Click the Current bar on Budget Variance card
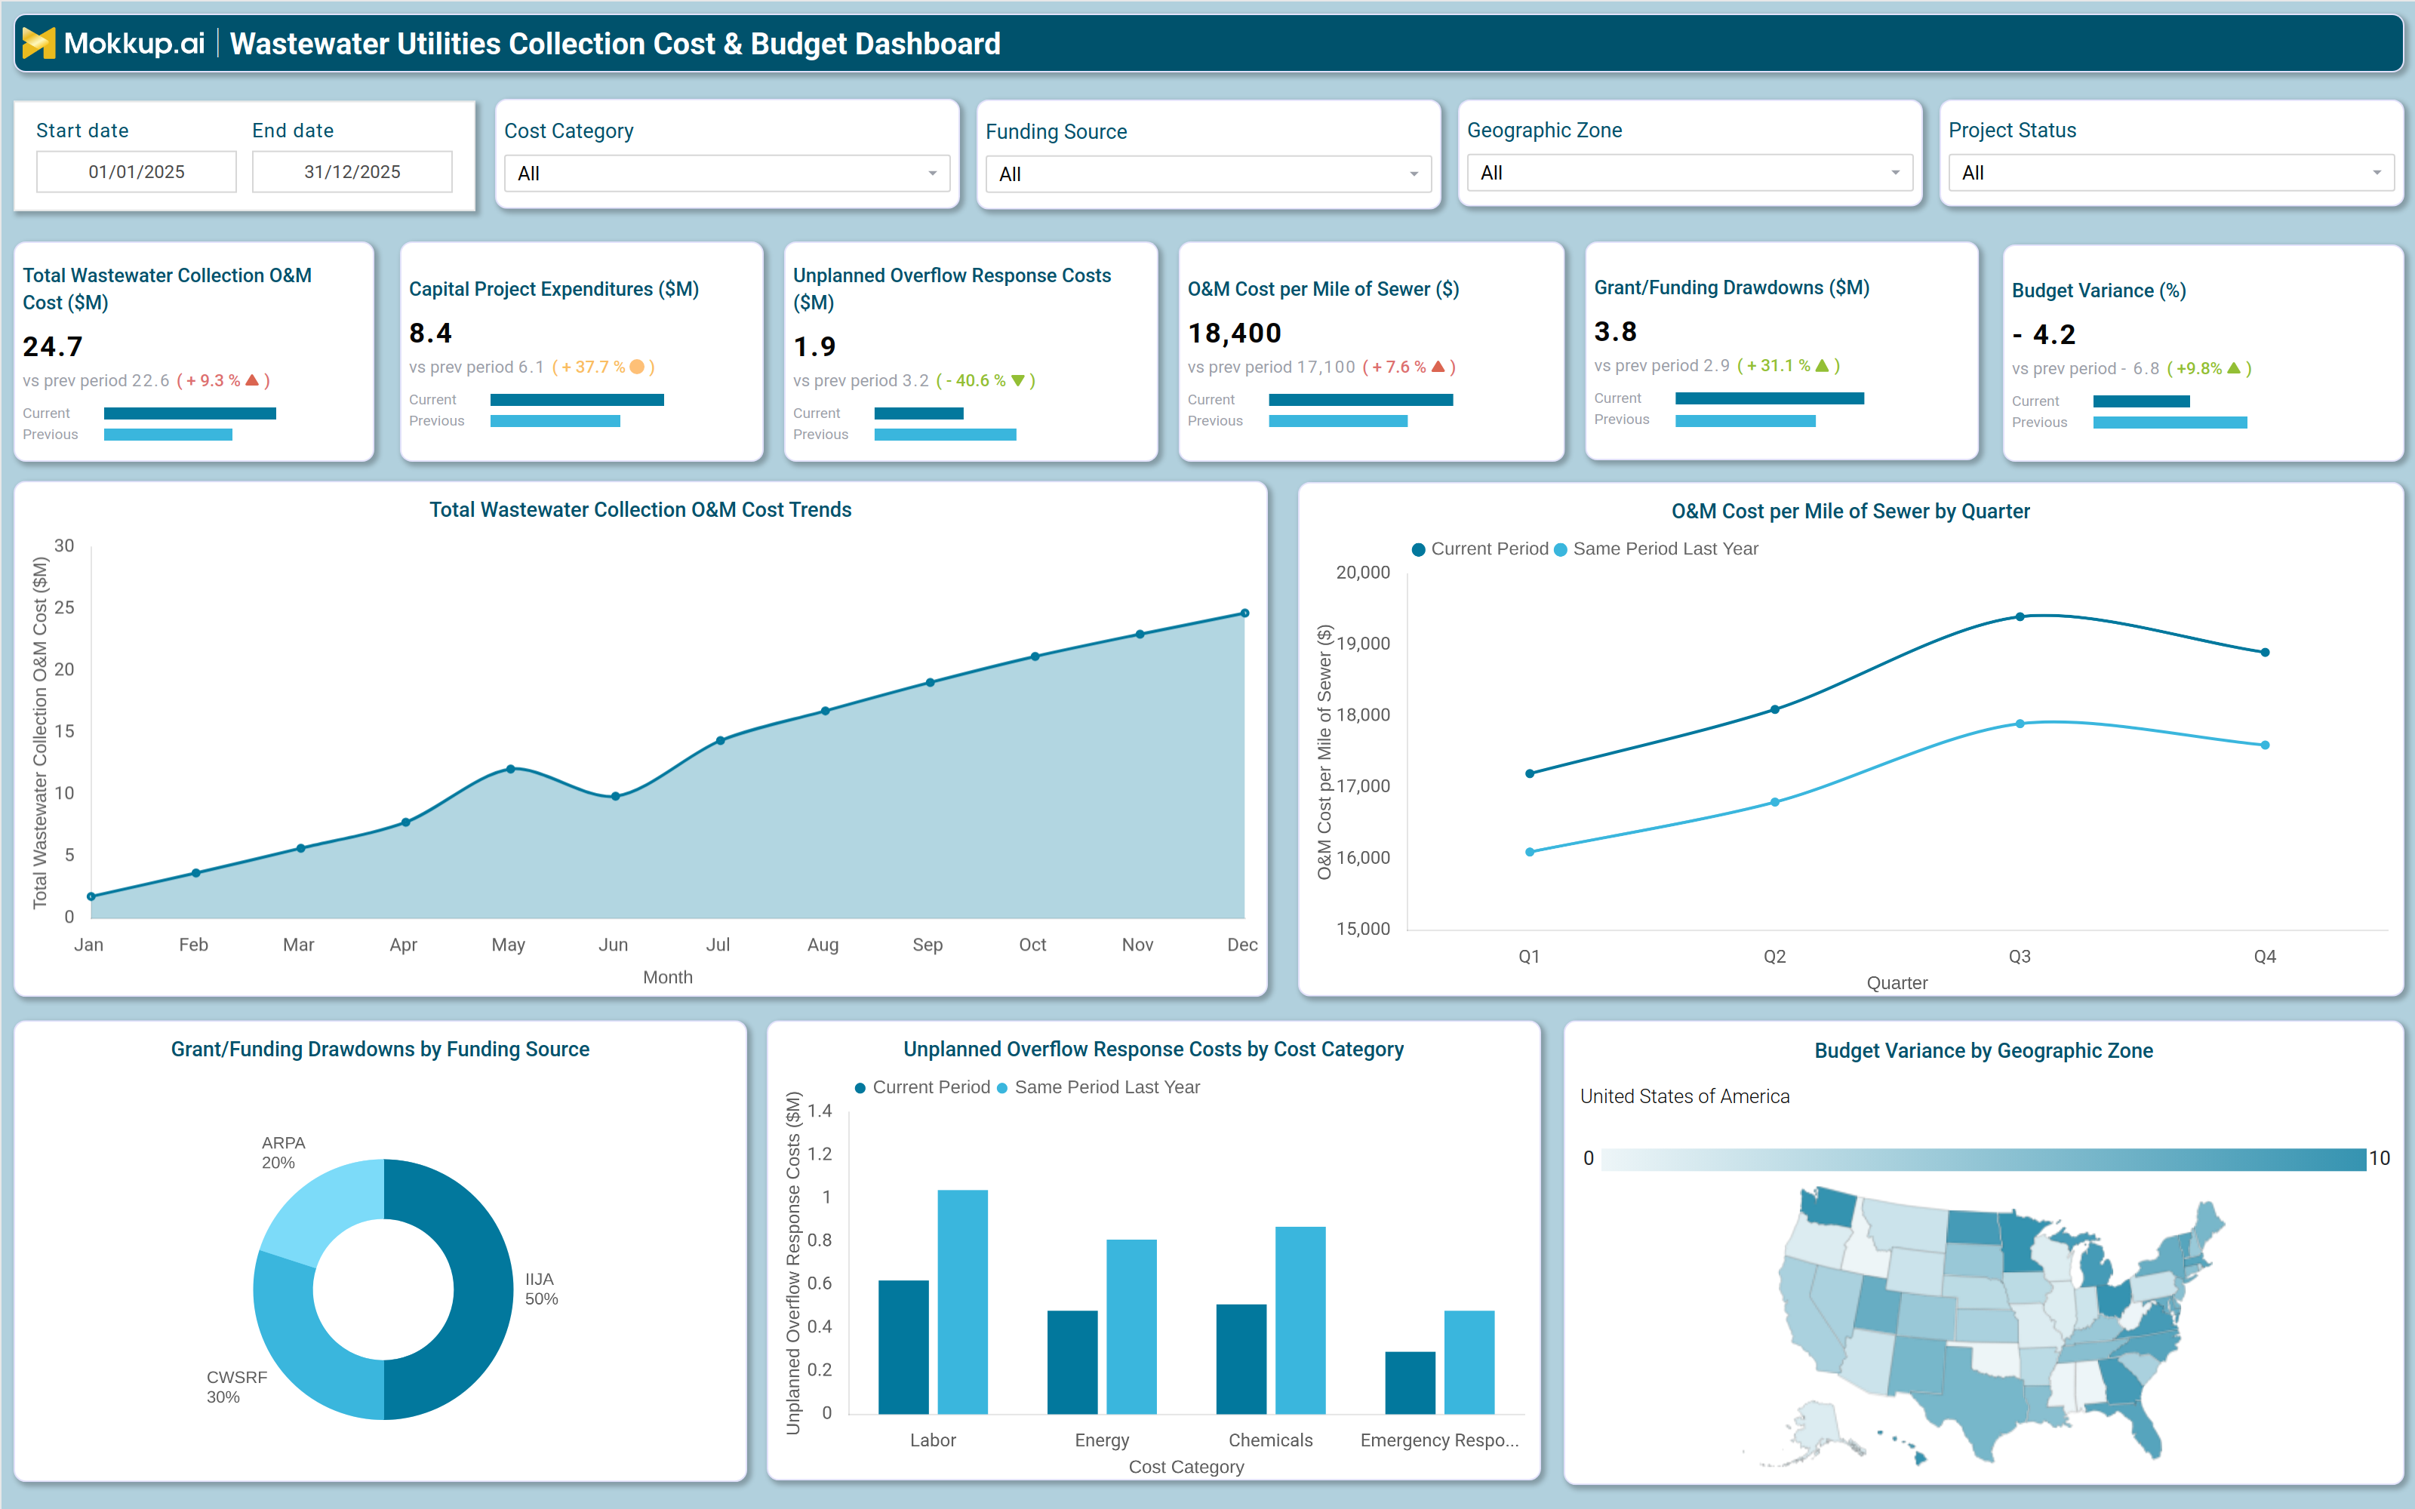 coord(2142,401)
